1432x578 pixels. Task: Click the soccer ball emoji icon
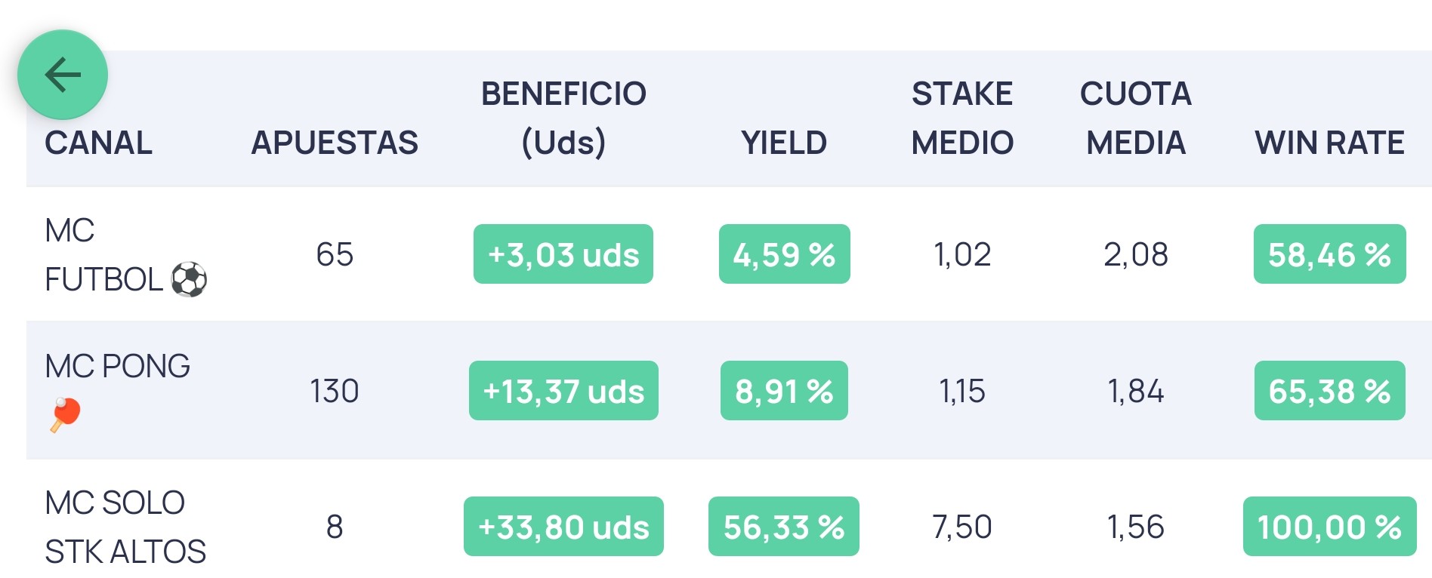pos(189,280)
